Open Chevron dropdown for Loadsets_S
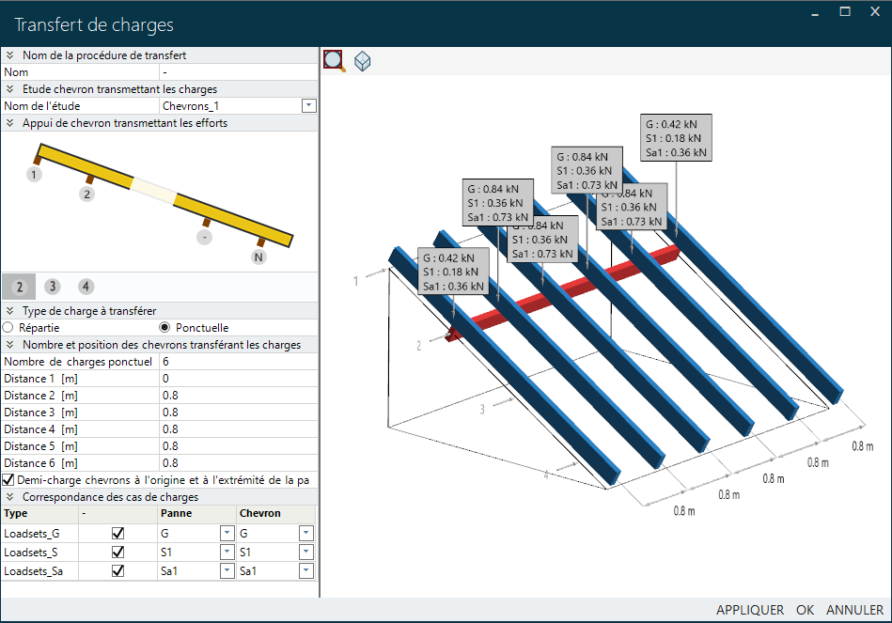The image size is (892, 623). (x=306, y=552)
